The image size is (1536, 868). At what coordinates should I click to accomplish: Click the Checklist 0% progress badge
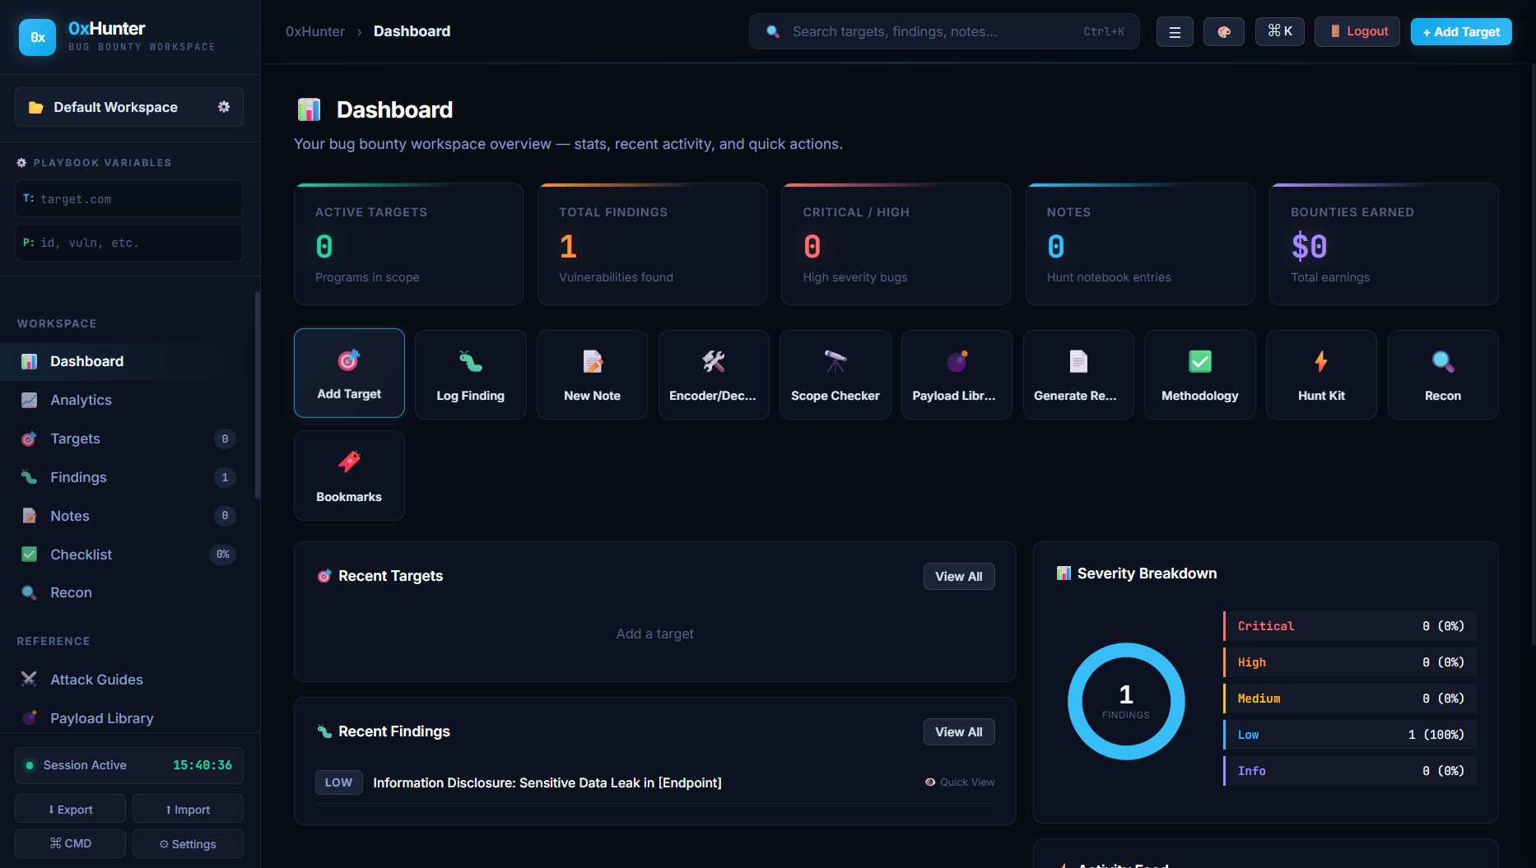(x=223, y=555)
